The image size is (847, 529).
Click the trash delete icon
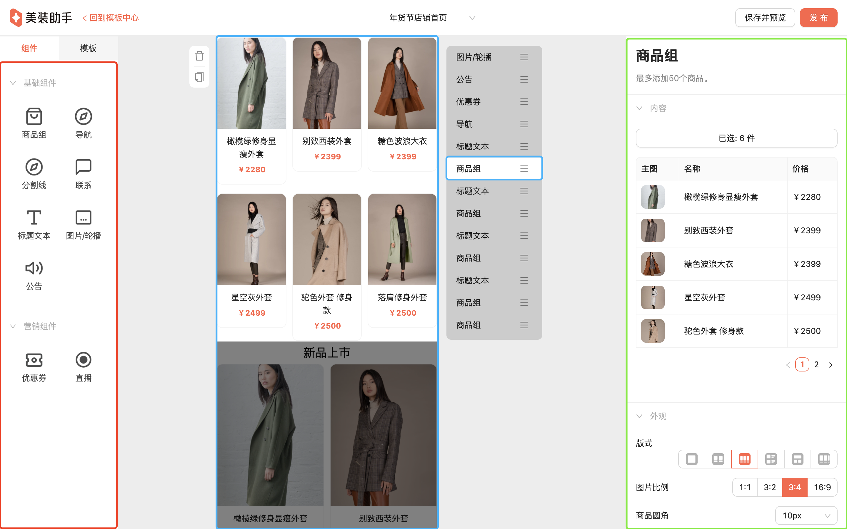199,56
